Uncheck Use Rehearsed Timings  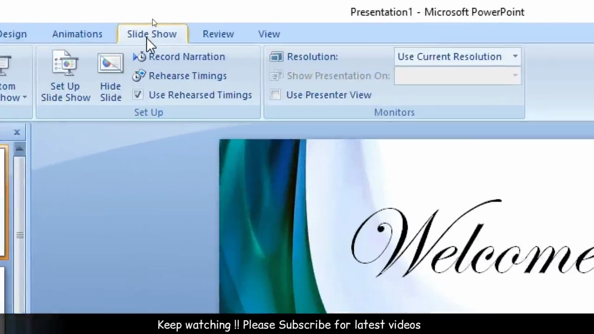tap(138, 95)
